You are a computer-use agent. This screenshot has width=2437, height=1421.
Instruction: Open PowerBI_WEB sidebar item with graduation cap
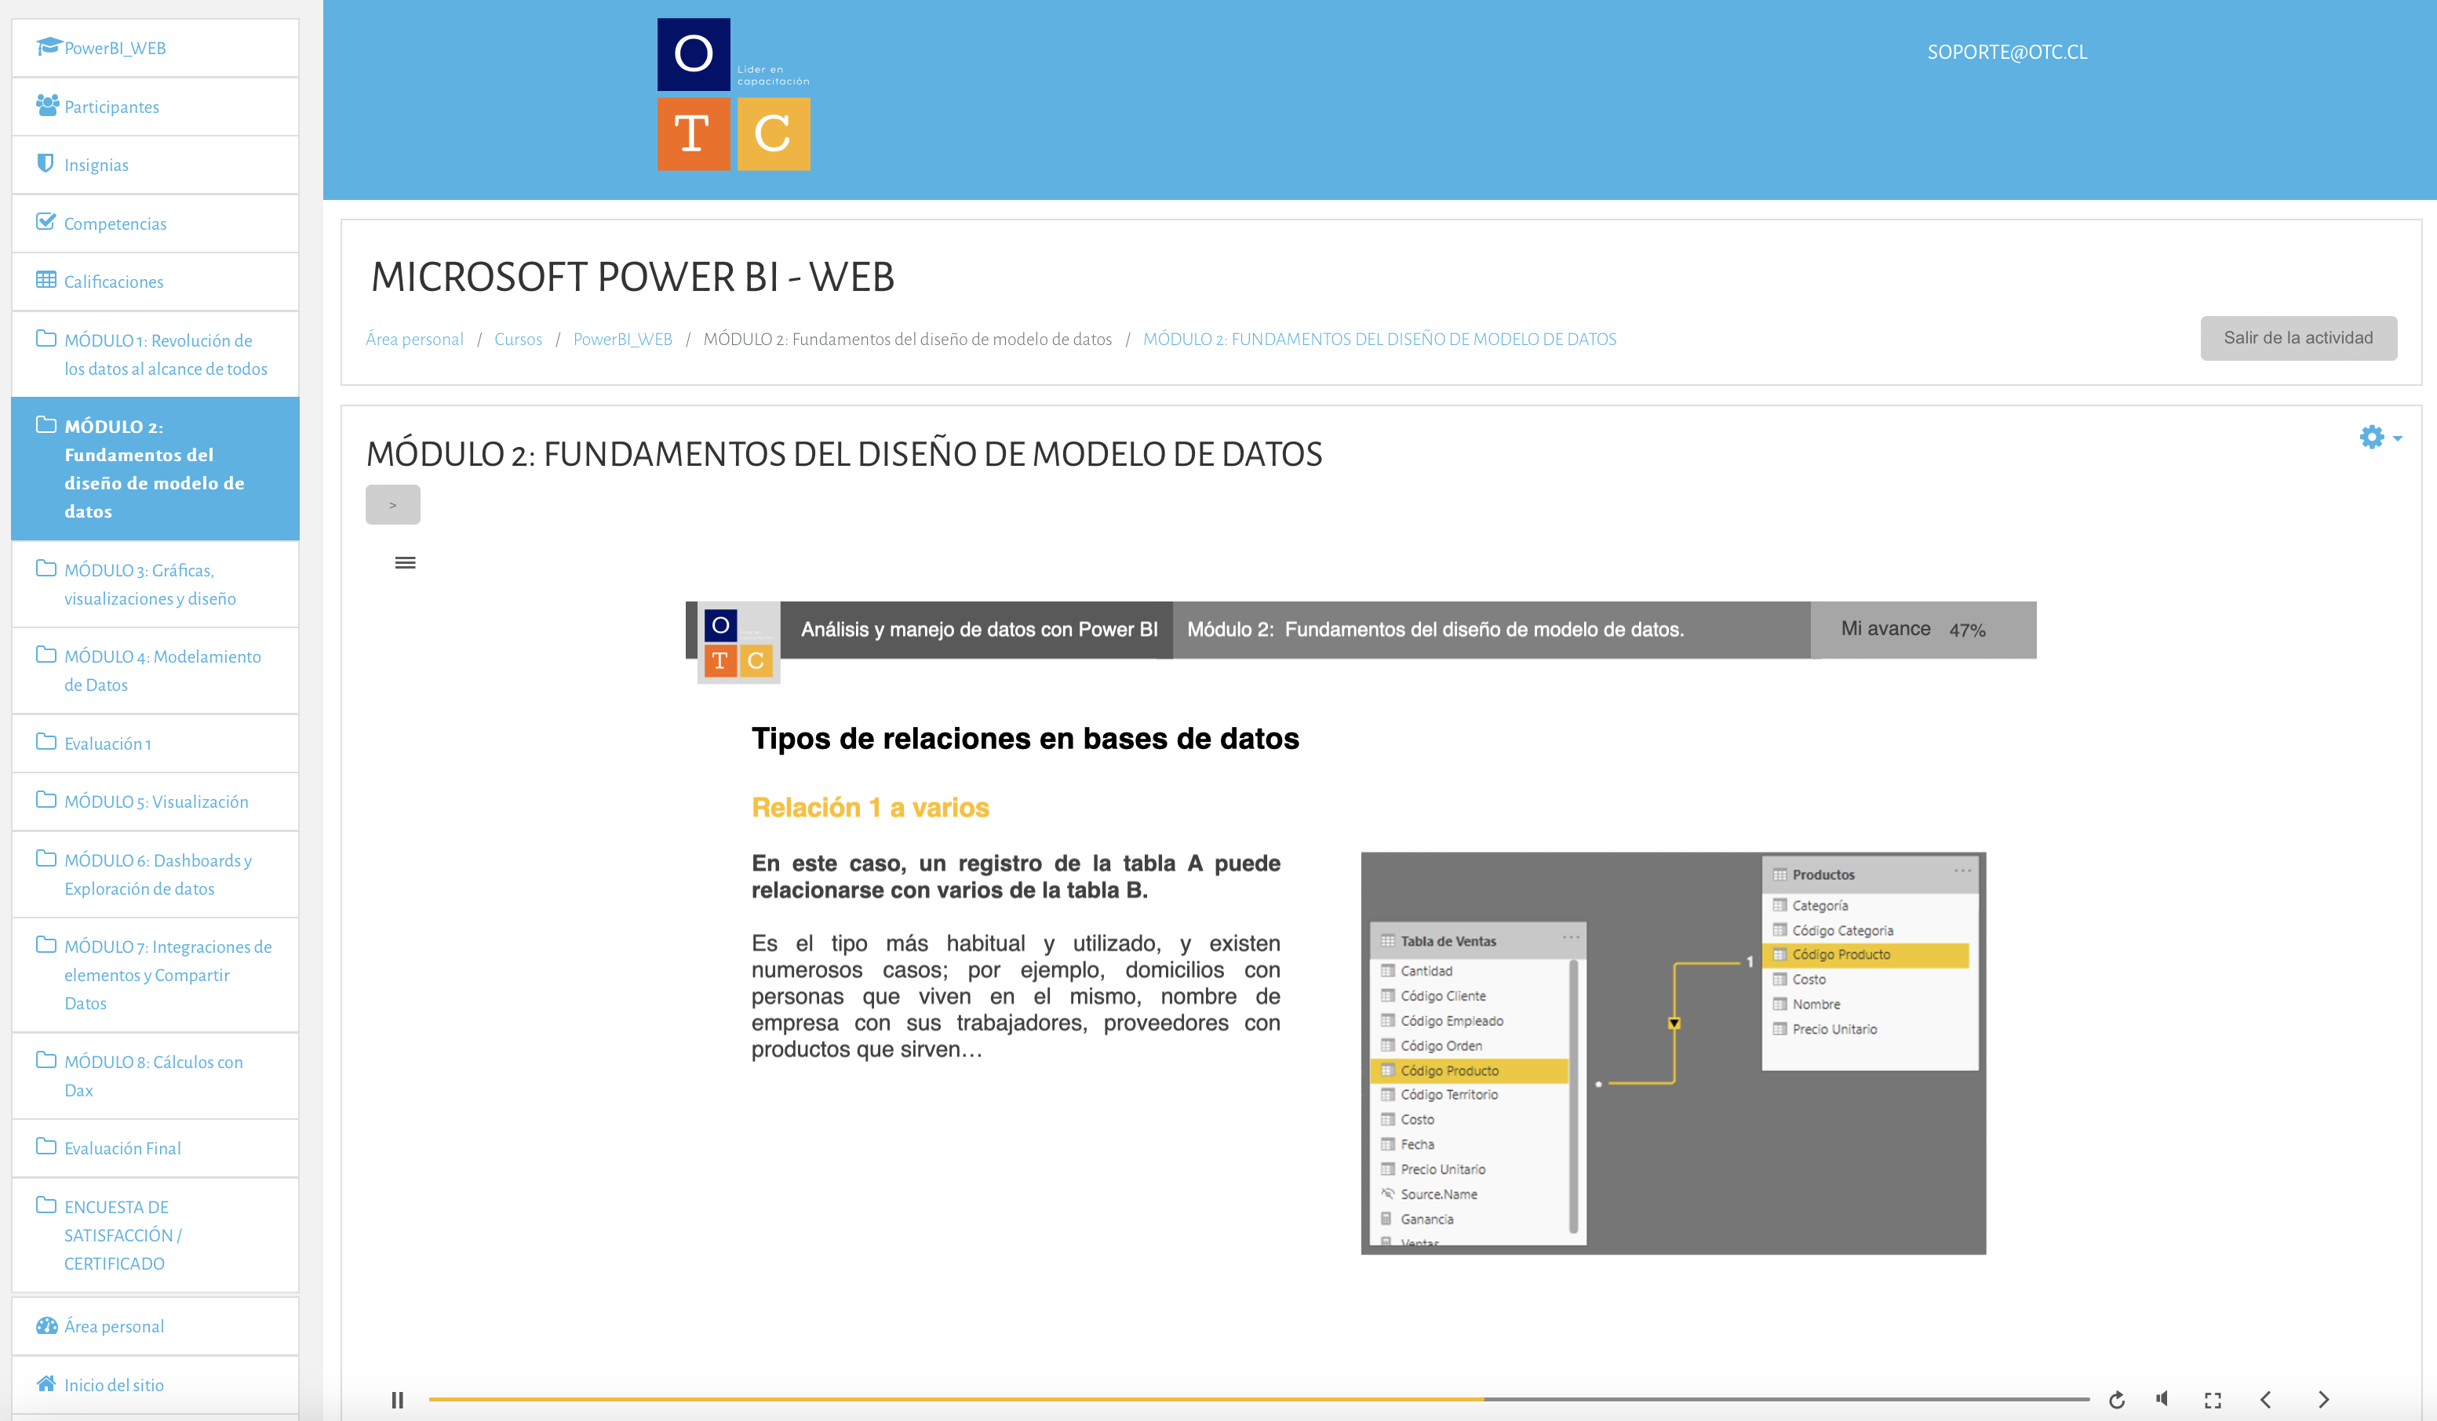155,47
